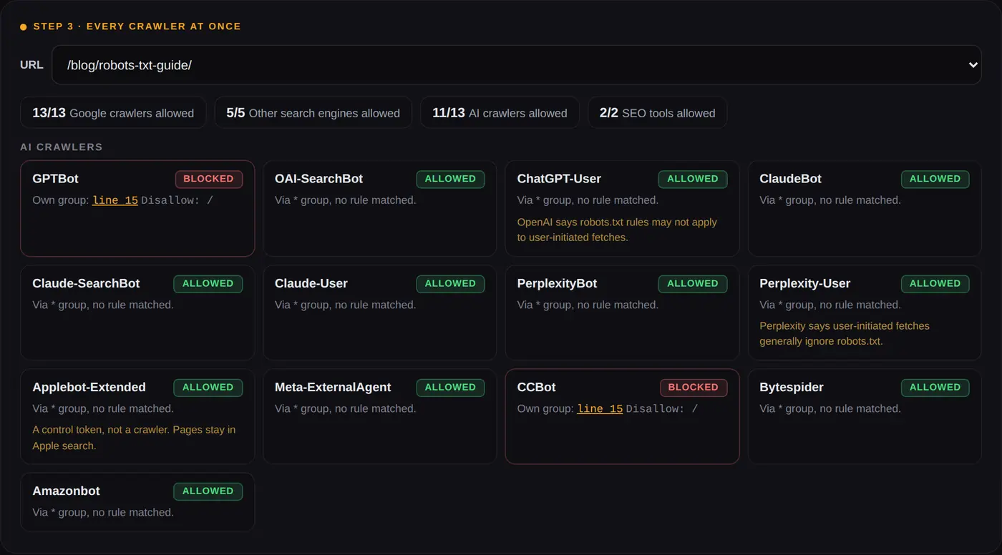Click the 'STEP 3 · EVERY CRAWLER AT ONCE' heading

137,26
